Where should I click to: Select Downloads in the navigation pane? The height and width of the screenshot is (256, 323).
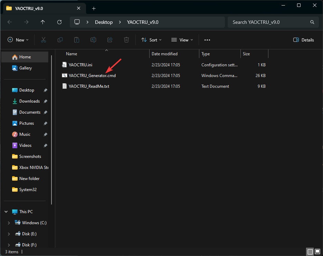[x=29, y=101]
